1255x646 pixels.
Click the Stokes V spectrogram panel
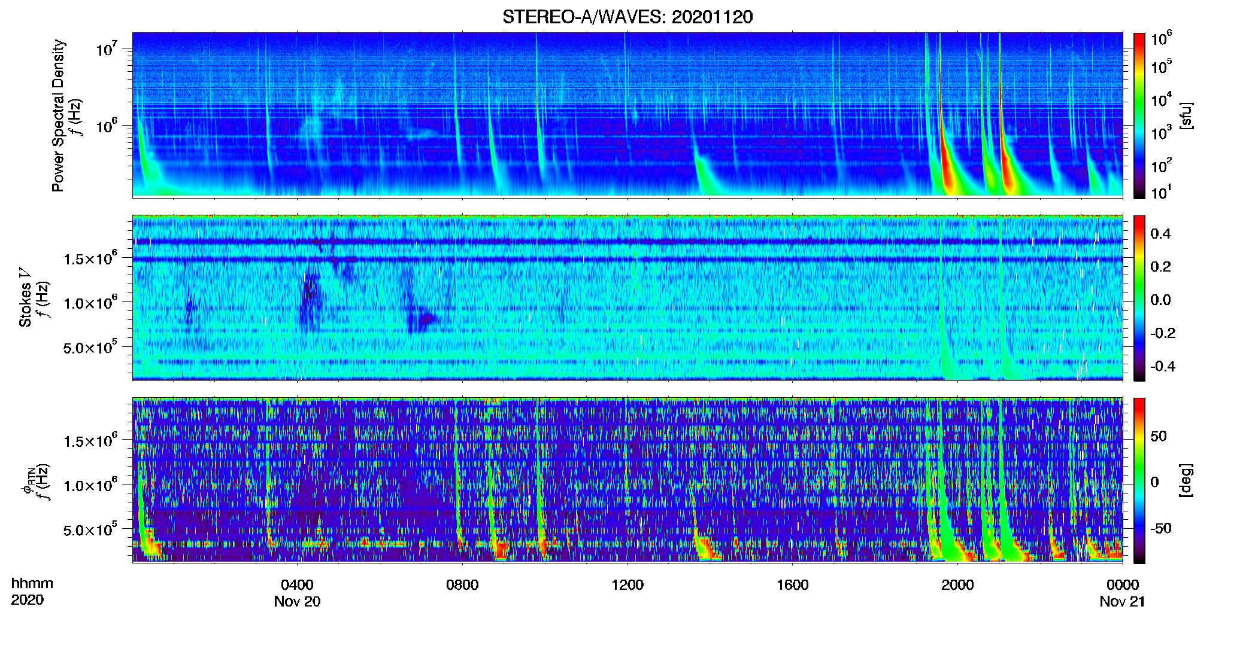point(627,298)
